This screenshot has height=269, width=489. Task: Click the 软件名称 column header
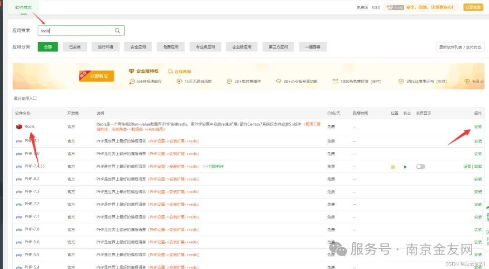pos(23,113)
